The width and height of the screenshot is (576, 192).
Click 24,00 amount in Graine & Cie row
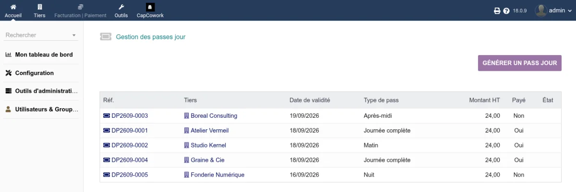point(492,160)
